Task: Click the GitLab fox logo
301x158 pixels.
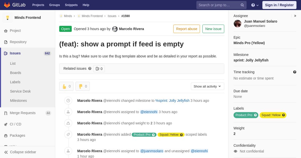Action: point(7,5)
